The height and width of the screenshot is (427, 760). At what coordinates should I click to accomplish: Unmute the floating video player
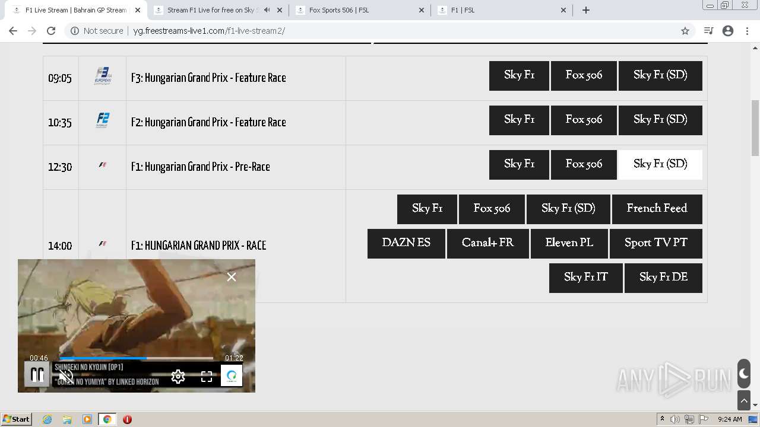66,376
